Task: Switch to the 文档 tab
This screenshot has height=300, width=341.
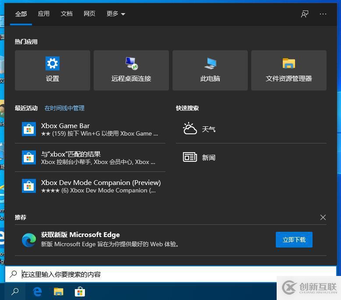Action: point(67,14)
